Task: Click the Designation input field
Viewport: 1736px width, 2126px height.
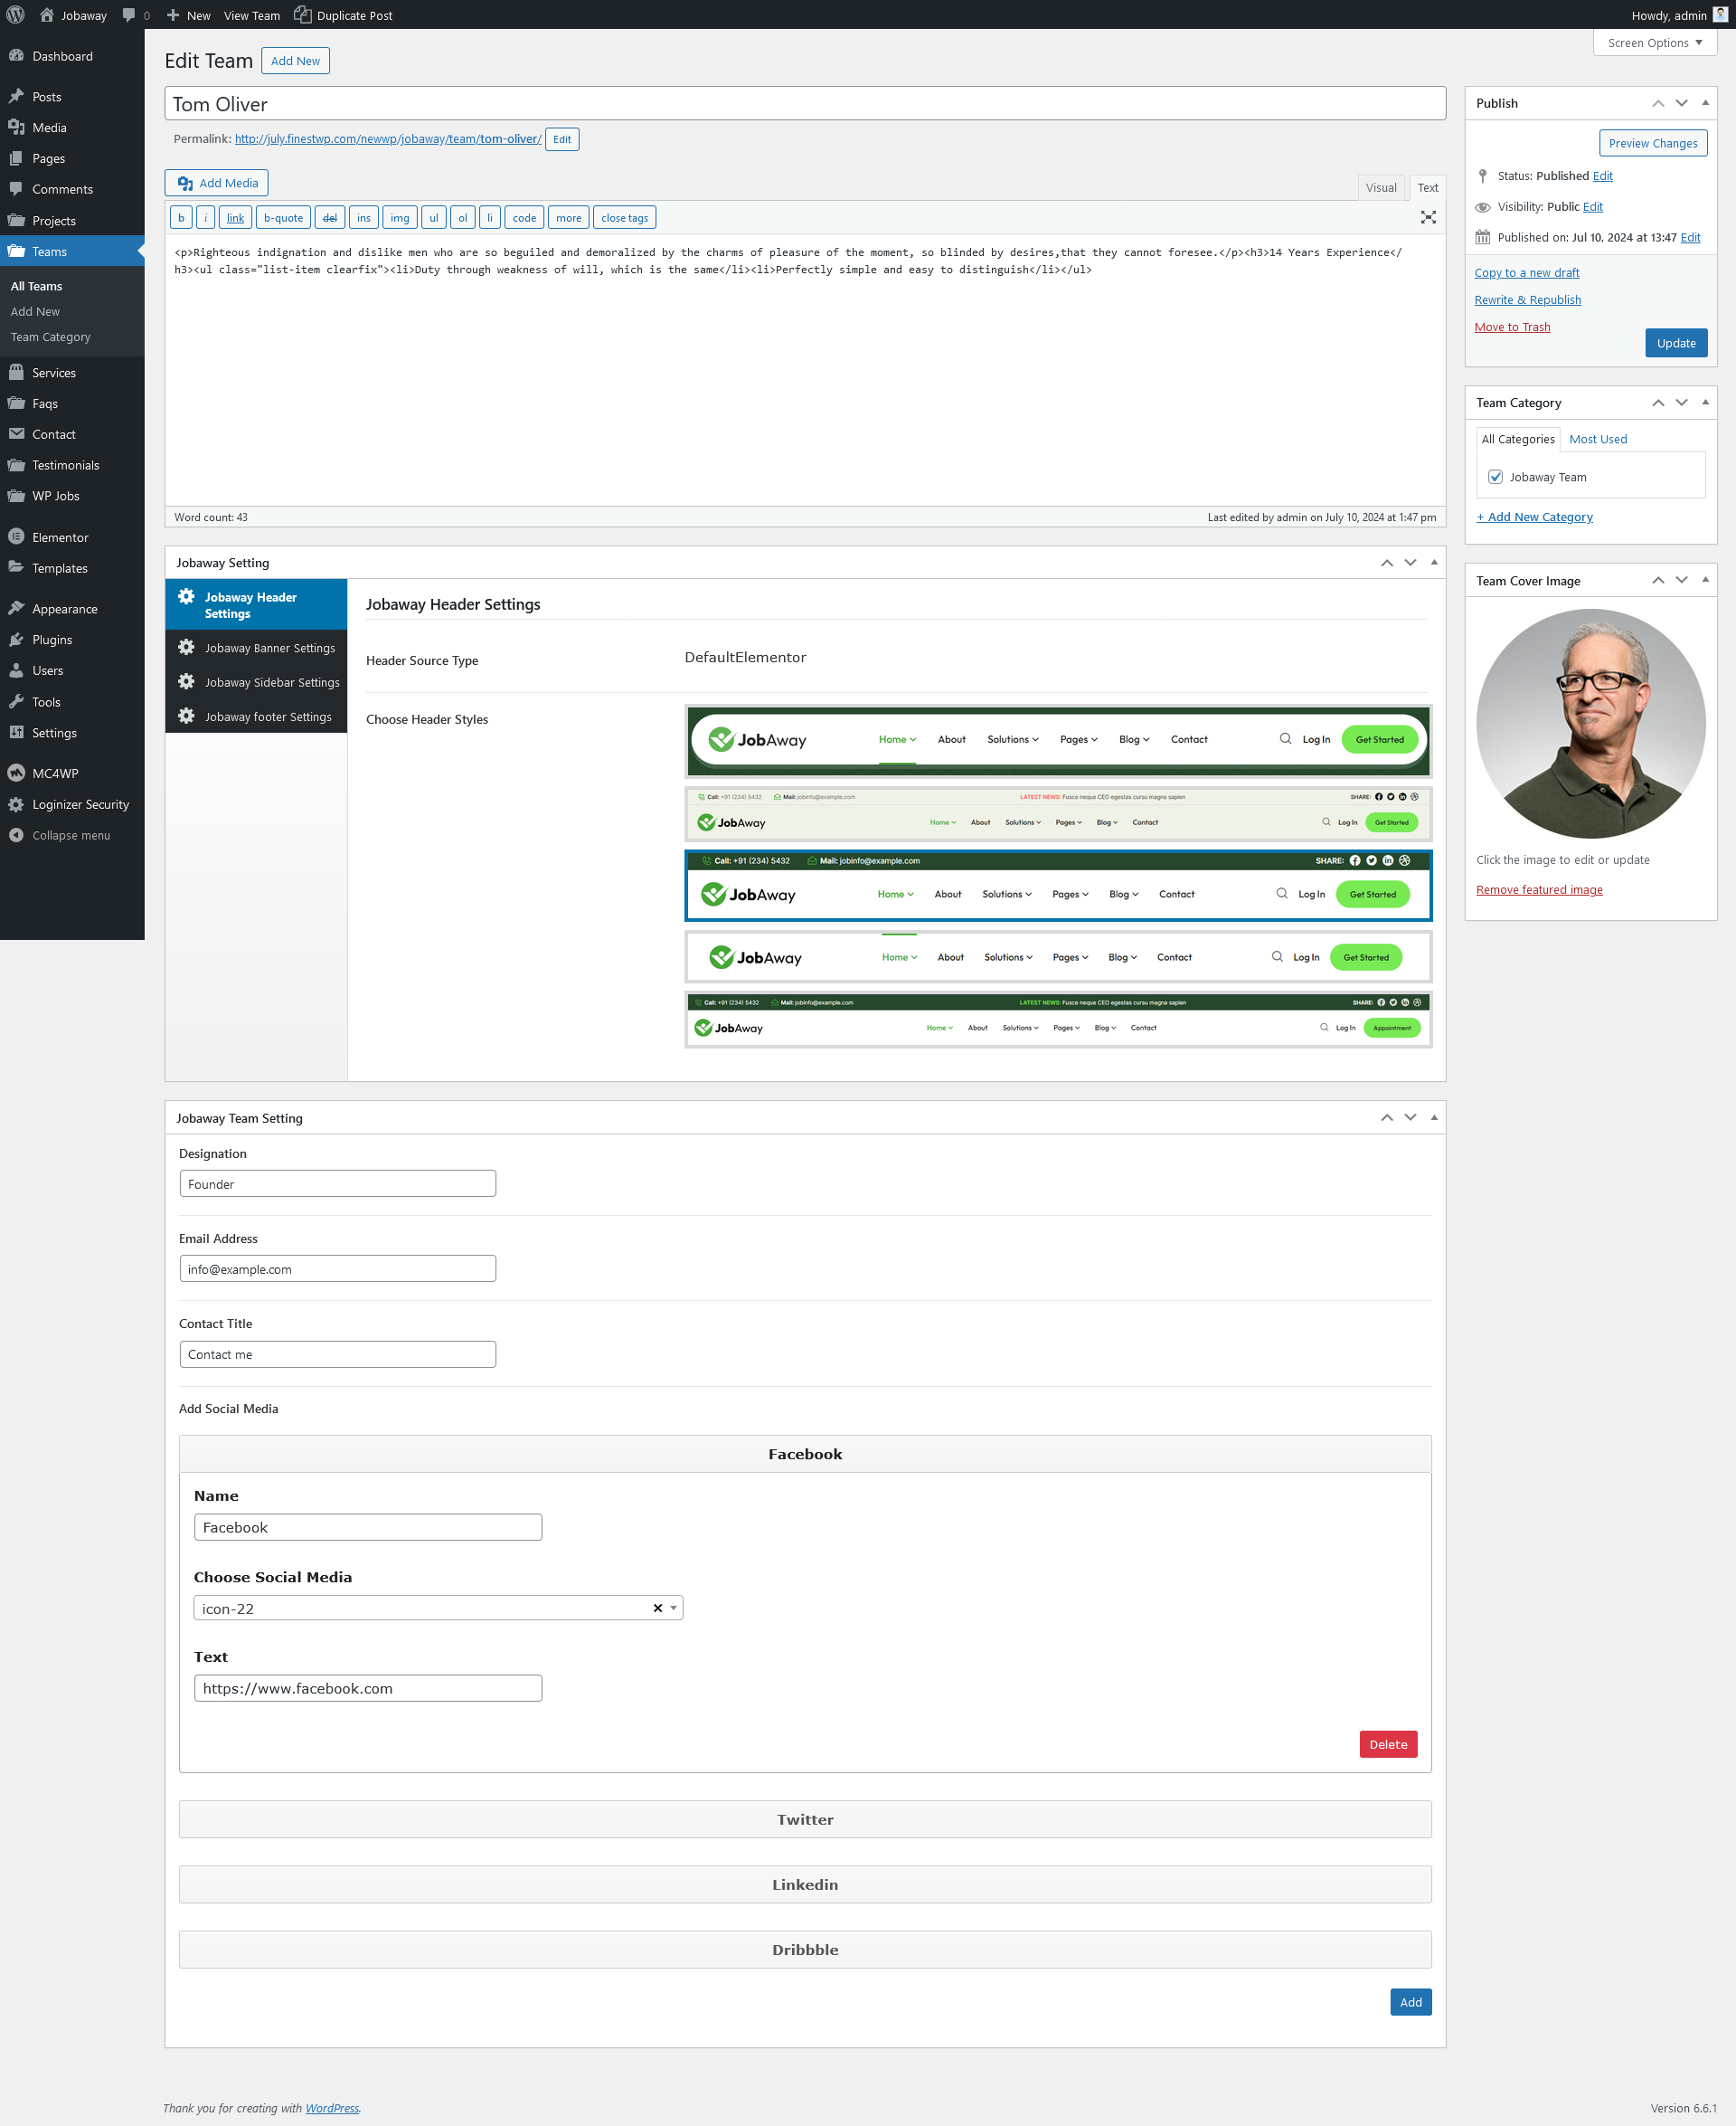Action: pyautogui.click(x=337, y=1183)
